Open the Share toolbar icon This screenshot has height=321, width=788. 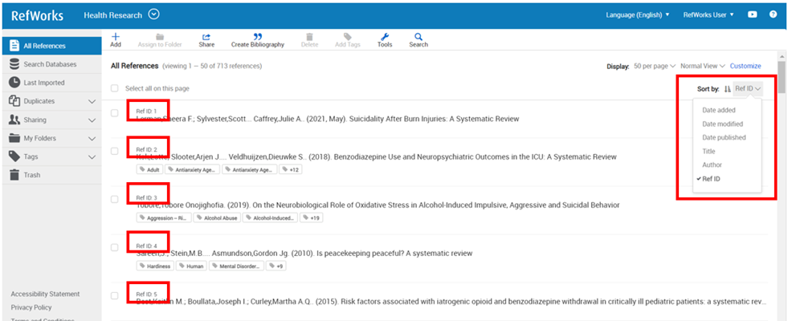tap(206, 37)
